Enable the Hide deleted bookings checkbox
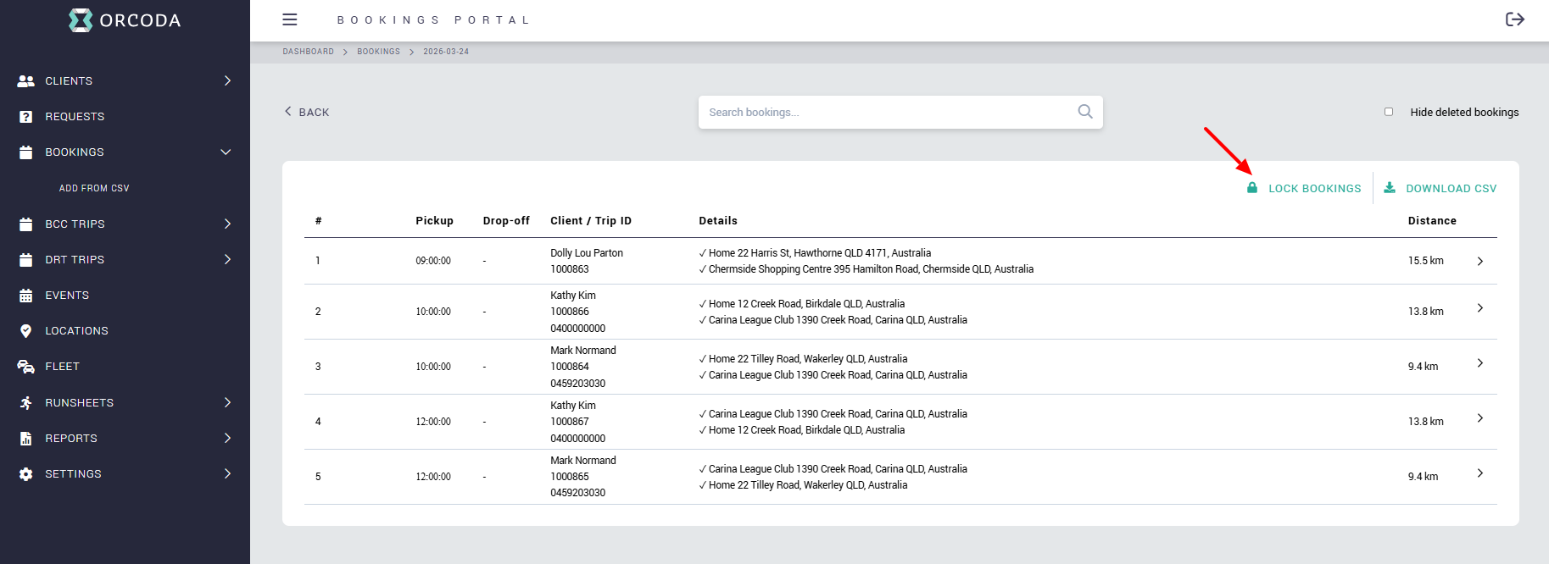The height and width of the screenshot is (564, 1549). (x=1389, y=112)
